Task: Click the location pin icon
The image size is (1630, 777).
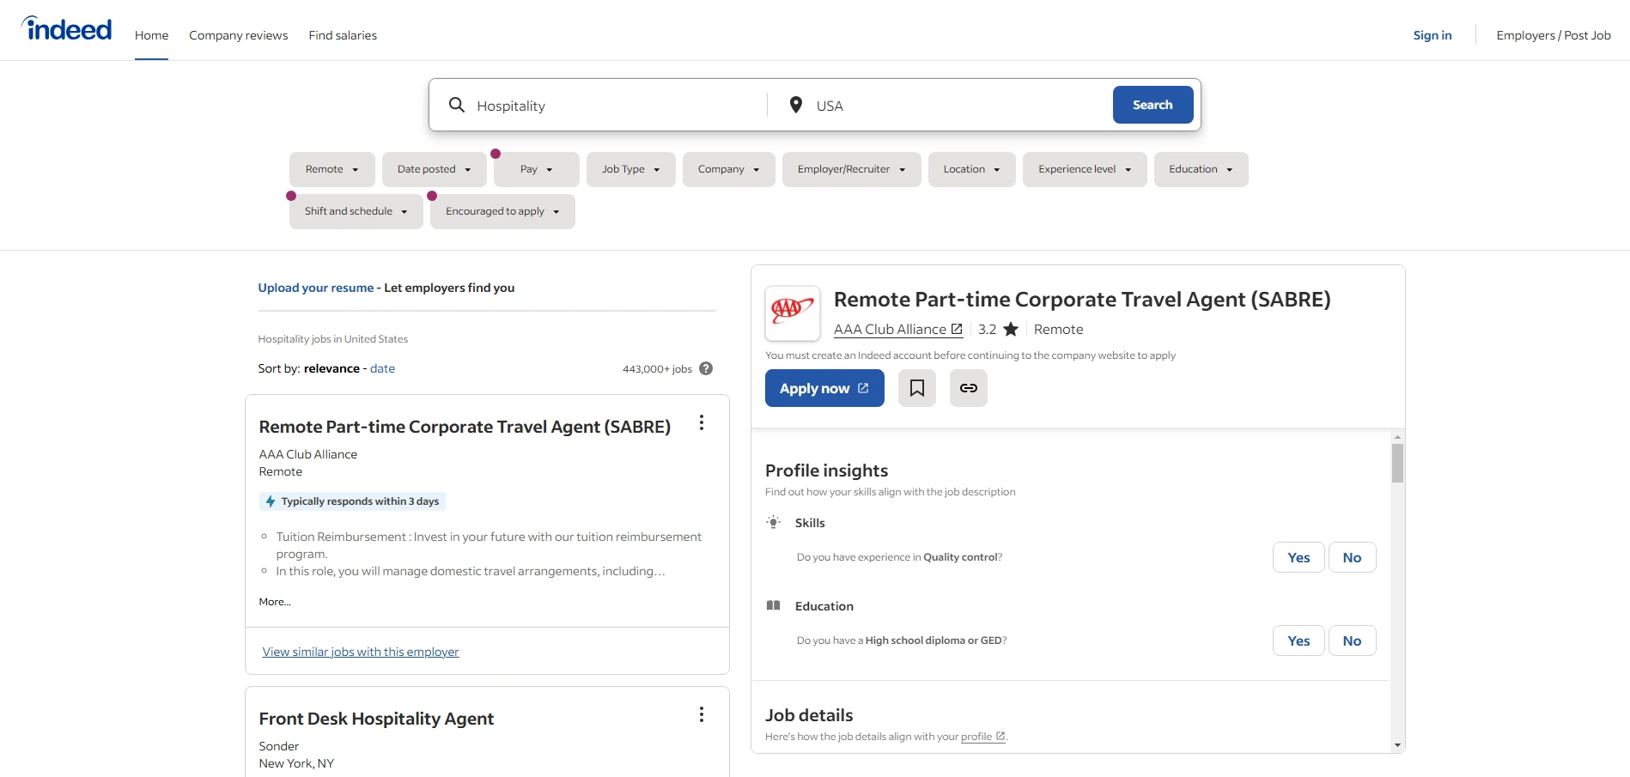Action: tap(796, 105)
